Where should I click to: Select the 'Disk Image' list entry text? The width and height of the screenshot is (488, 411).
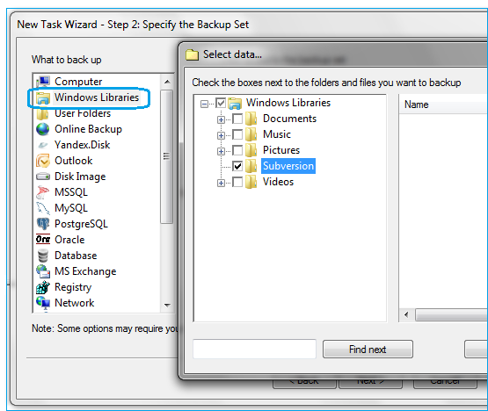[x=80, y=177]
